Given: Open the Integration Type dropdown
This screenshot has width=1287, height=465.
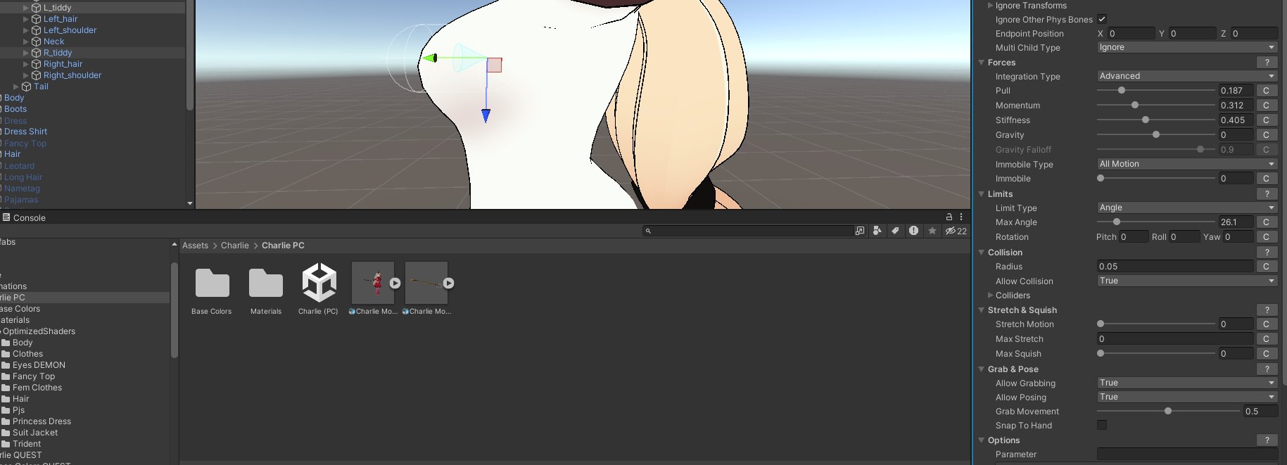Looking at the screenshot, I should (1187, 76).
